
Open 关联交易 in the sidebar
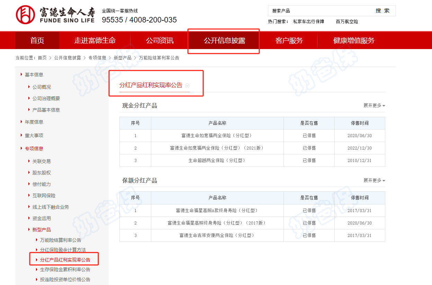[x=42, y=161]
